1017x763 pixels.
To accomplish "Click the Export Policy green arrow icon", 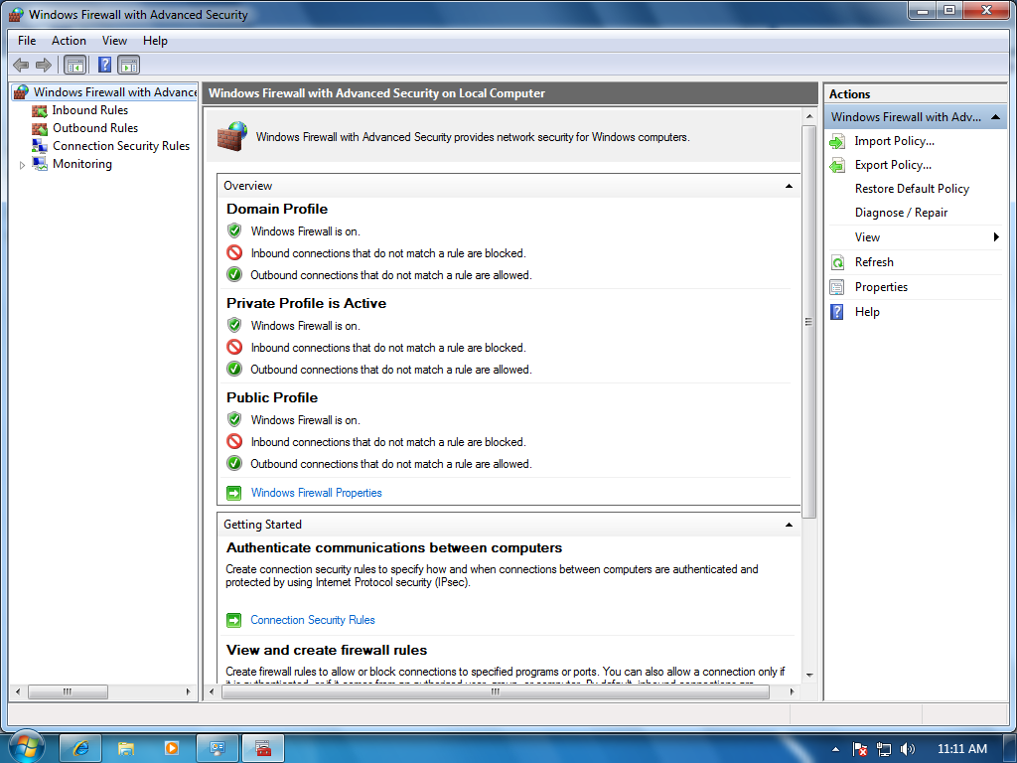I will click(837, 166).
